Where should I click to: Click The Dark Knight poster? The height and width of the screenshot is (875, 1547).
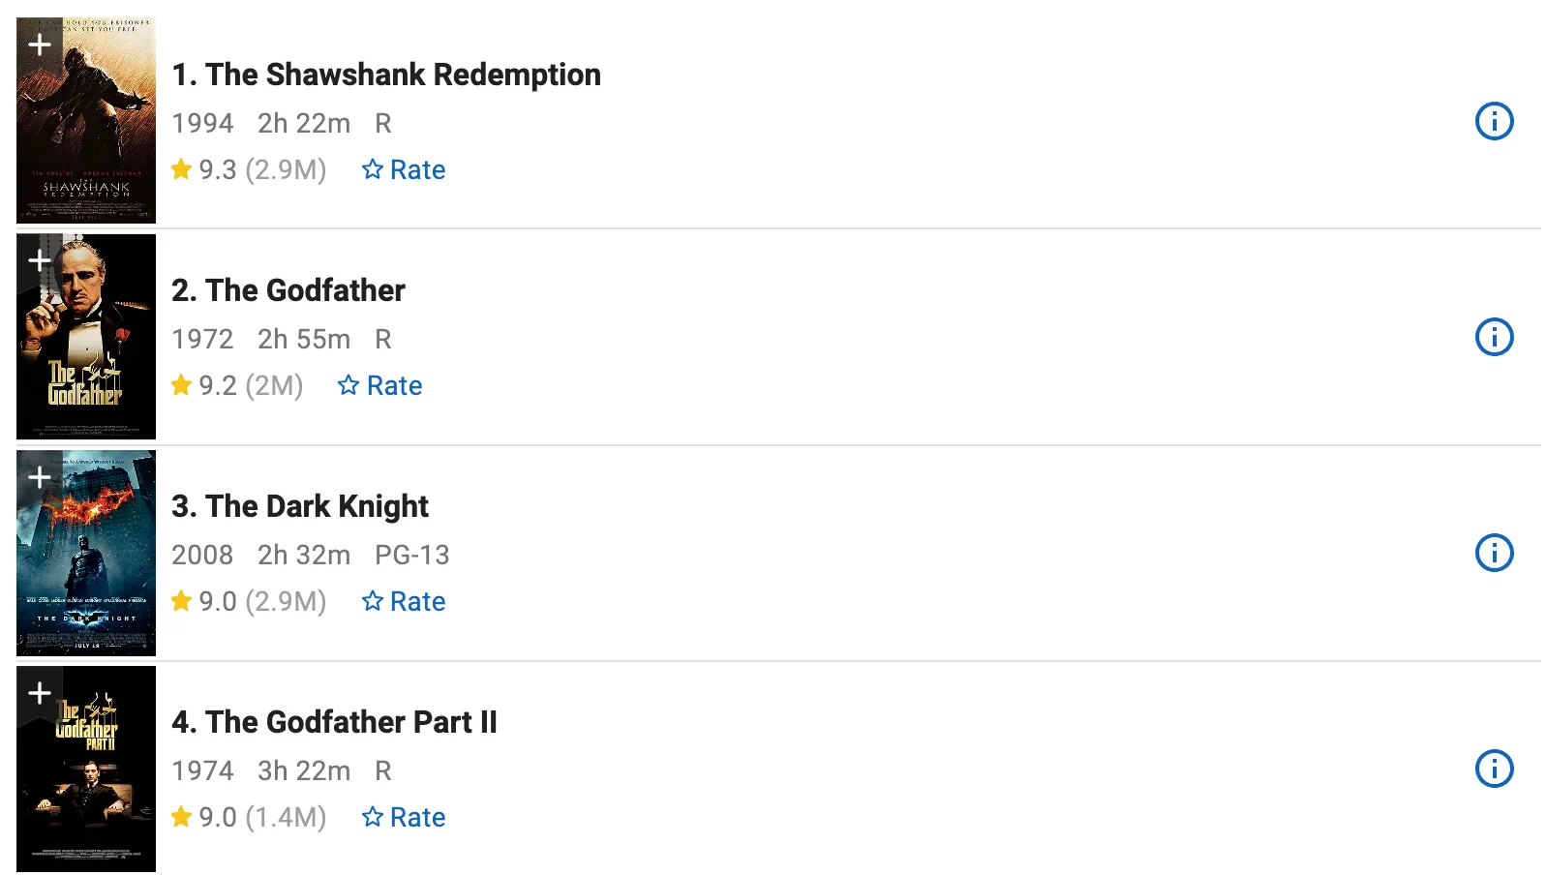click(86, 553)
